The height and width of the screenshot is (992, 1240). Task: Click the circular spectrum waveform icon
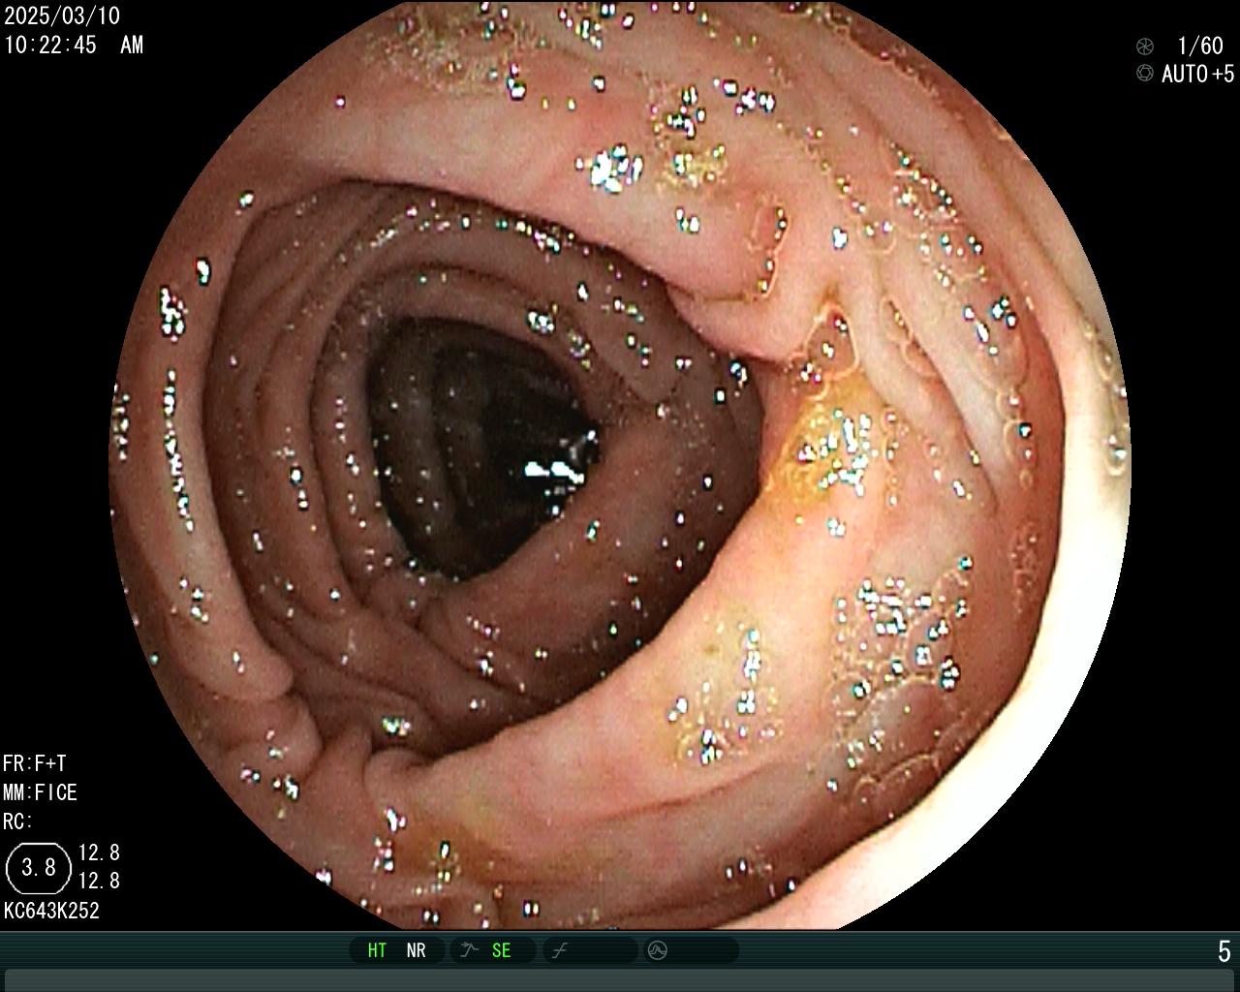click(658, 950)
